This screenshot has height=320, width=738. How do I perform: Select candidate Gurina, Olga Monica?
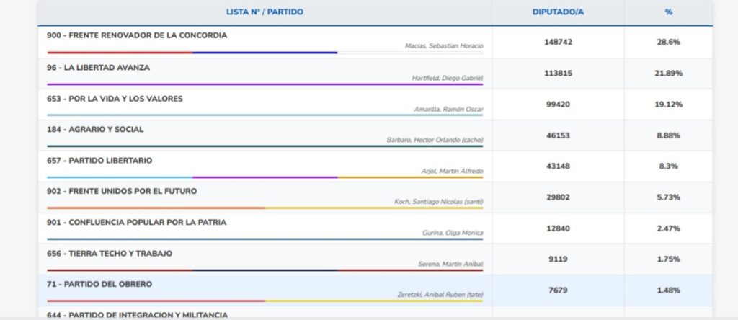453,233
